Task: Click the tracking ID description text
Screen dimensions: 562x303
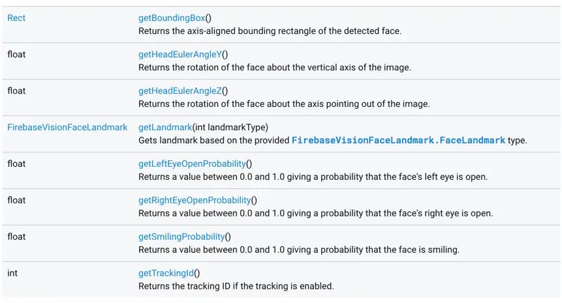Action: (x=236, y=286)
